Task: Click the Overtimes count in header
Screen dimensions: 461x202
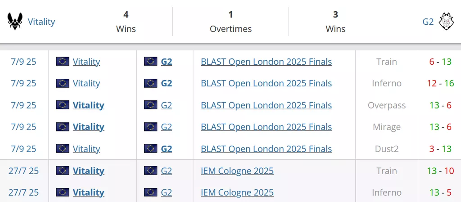Action: point(230,15)
